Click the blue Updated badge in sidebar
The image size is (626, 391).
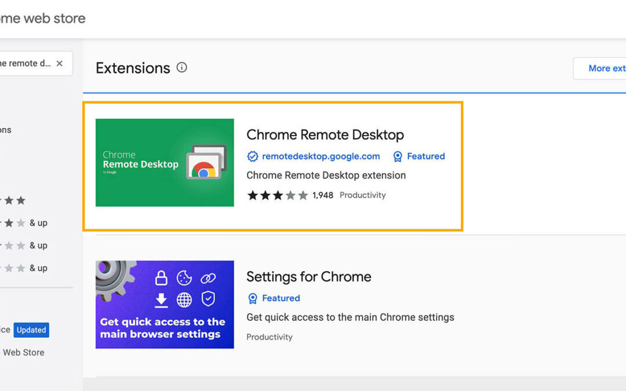click(31, 330)
